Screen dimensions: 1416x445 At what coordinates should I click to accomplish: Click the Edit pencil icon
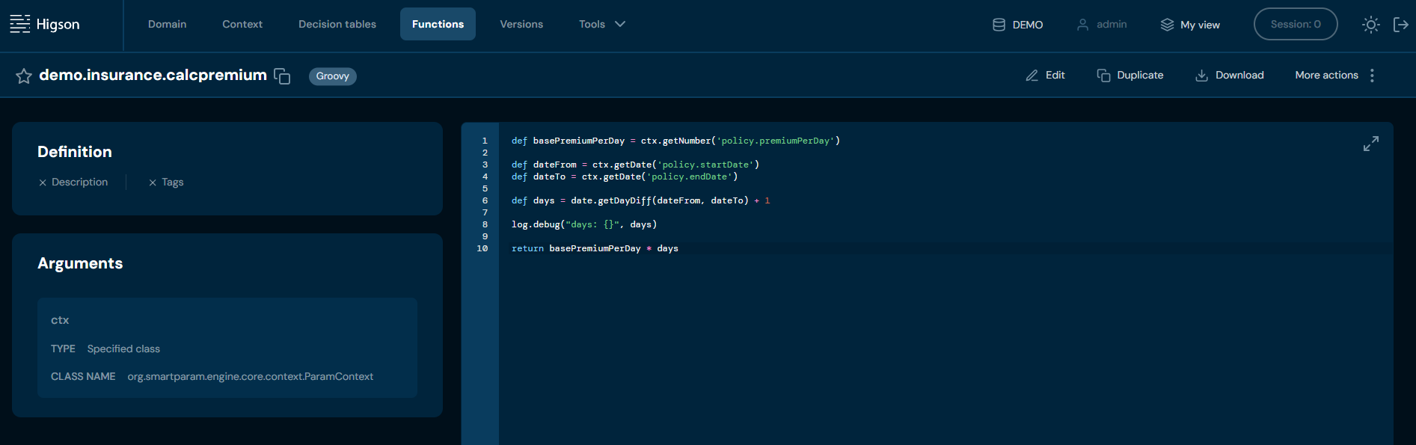[1032, 76]
